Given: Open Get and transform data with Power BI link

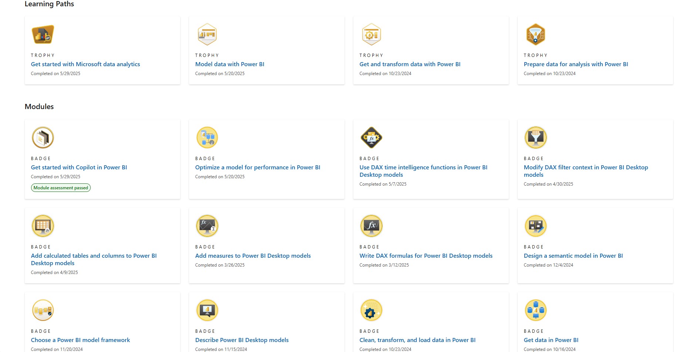Looking at the screenshot, I should click(410, 64).
